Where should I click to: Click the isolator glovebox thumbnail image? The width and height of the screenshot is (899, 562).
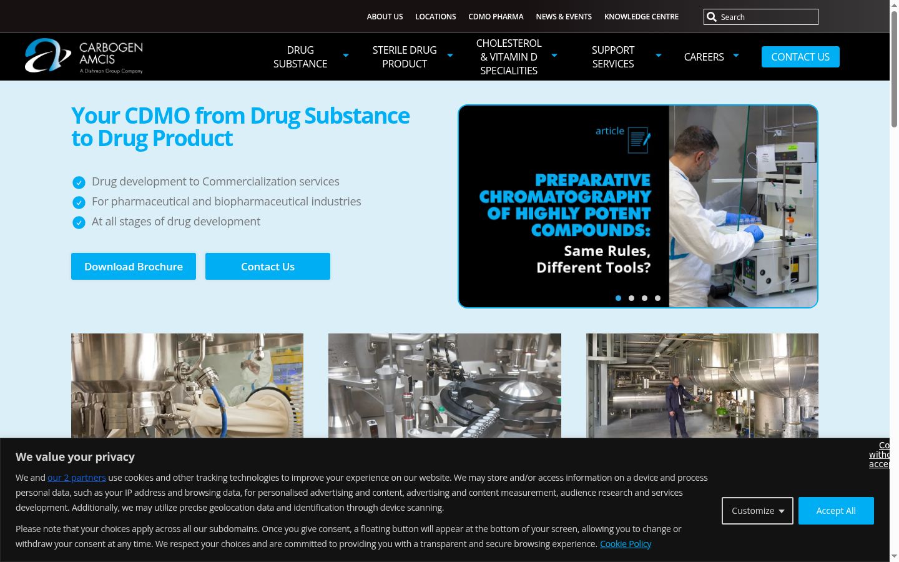pyautogui.click(x=187, y=385)
